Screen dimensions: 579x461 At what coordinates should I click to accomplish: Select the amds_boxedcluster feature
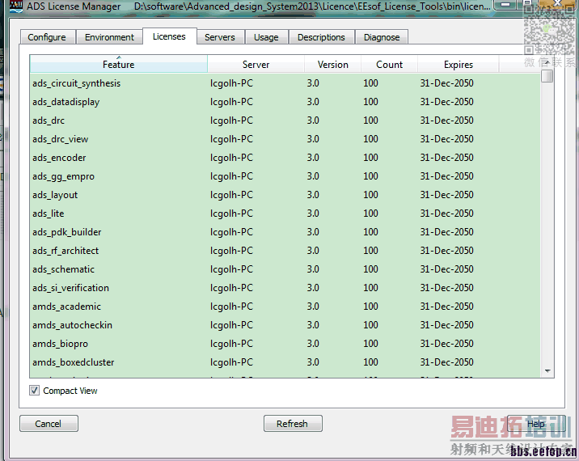(x=73, y=362)
